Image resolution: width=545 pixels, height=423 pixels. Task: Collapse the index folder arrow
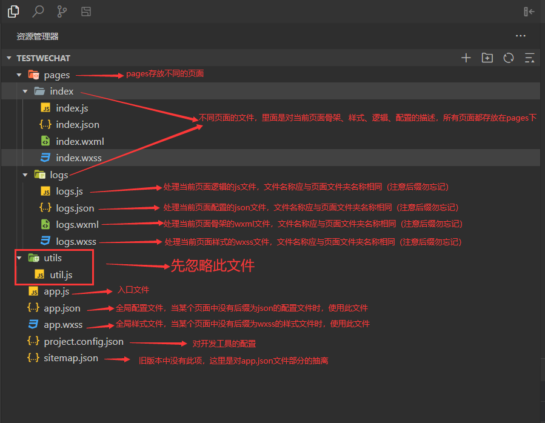[25, 91]
